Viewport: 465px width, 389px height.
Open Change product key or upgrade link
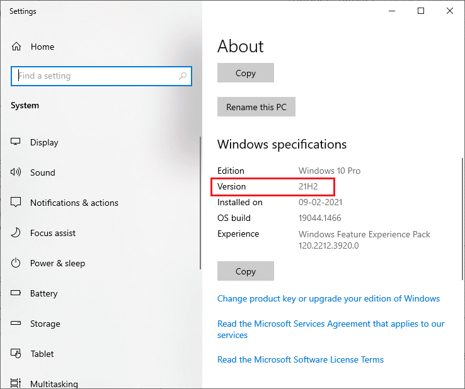coord(328,298)
